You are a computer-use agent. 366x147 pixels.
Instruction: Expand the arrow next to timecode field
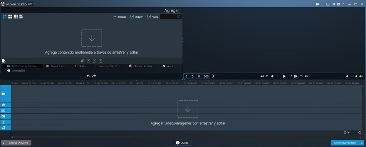coord(213,76)
